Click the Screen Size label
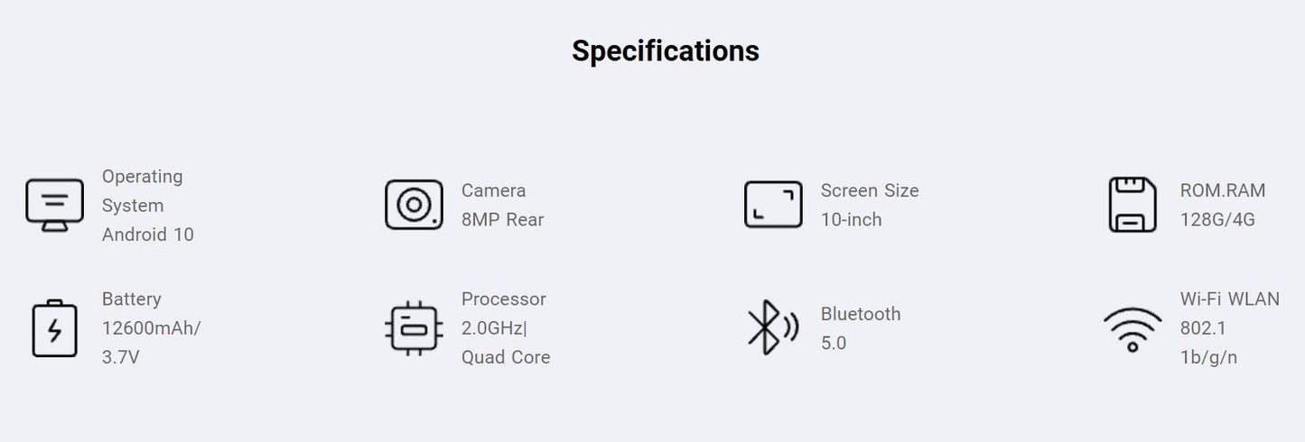The image size is (1305, 442). pyautogui.click(x=869, y=190)
